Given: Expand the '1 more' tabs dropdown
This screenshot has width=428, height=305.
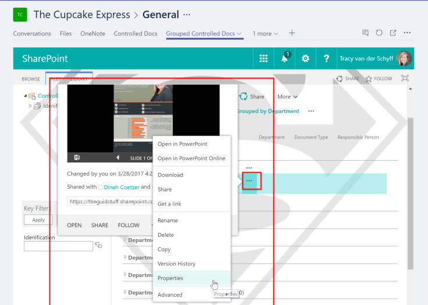Looking at the screenshot, I should pos(265,34).
